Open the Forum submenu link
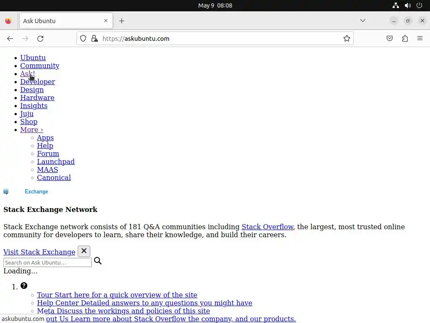Screen dimensions: 430x323 tap(48, 154)
